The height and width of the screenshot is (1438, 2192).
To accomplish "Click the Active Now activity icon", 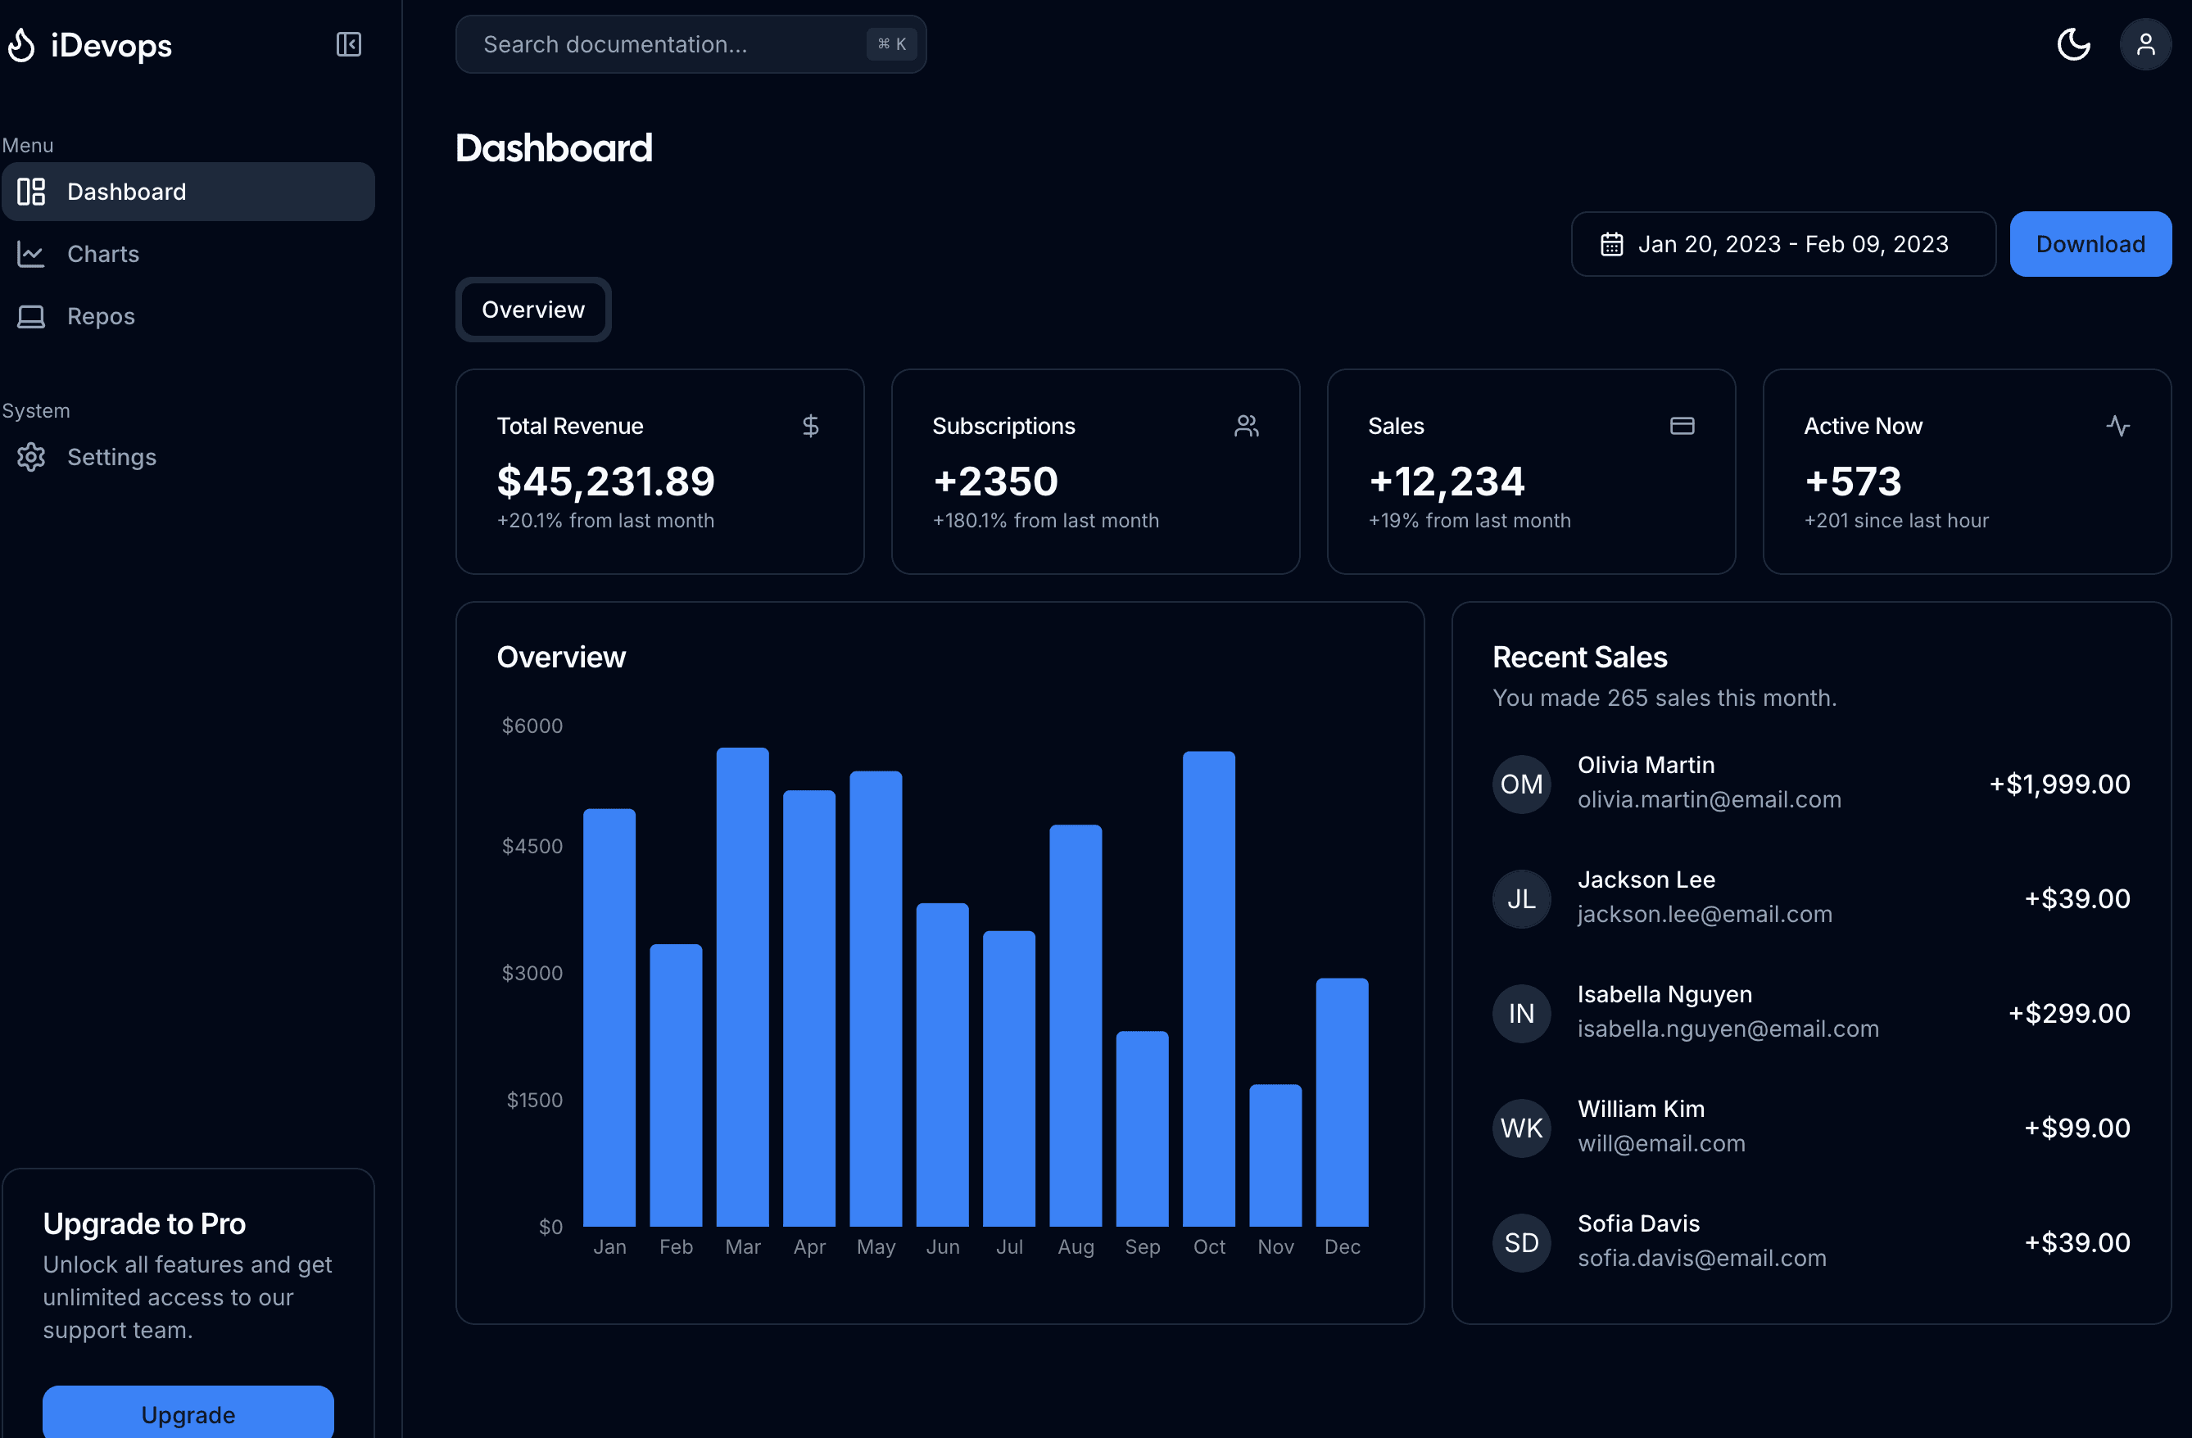I will (2118, 425).
